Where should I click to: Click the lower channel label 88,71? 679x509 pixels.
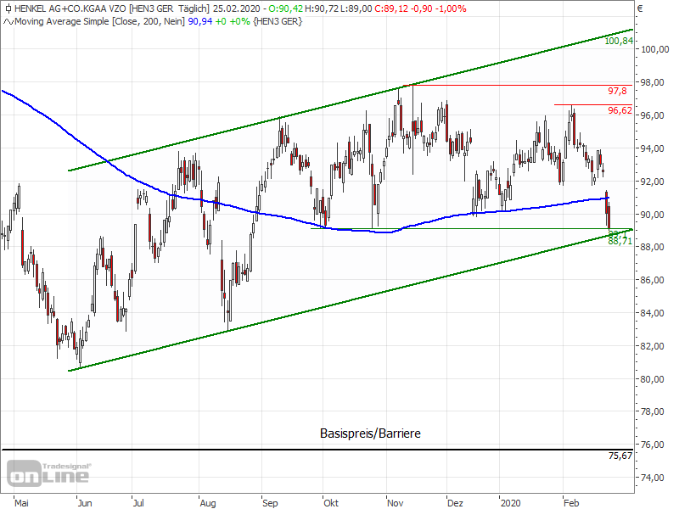[x=620, y=241]
